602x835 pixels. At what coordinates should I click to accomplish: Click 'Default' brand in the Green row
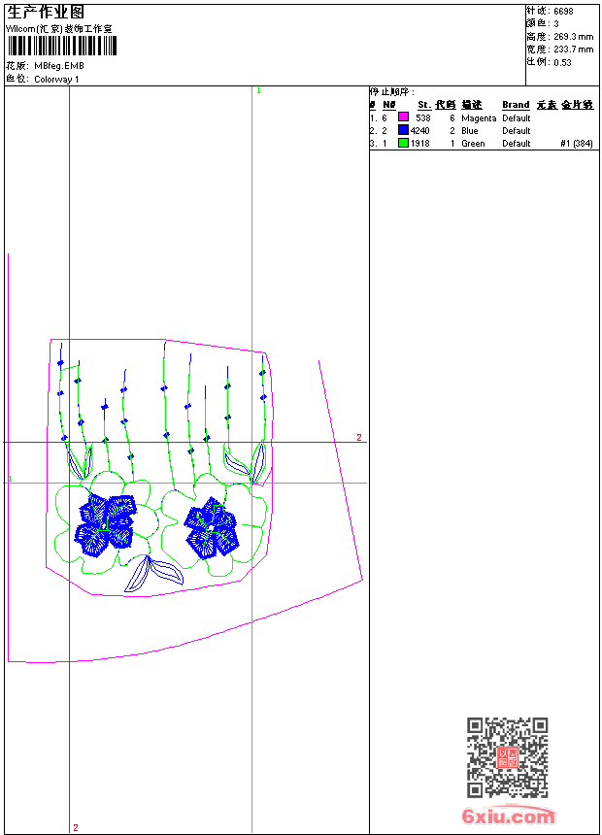(517, 144)
